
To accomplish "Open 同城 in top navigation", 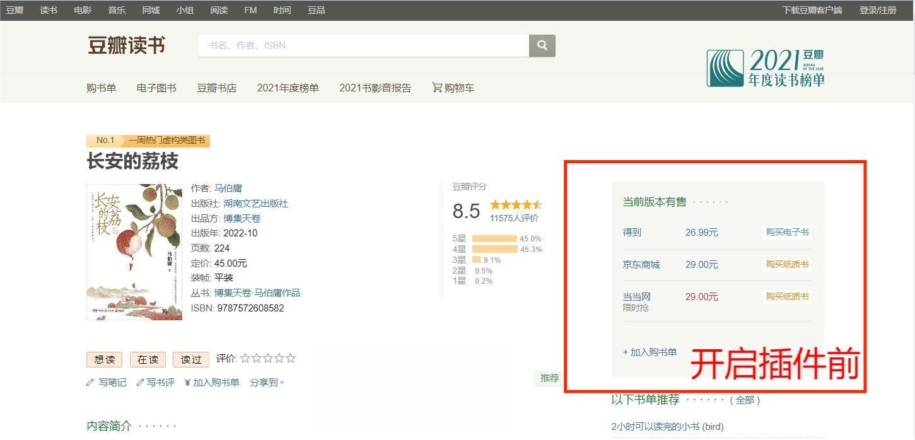I will pyautogui.click(x=151, y=10).
